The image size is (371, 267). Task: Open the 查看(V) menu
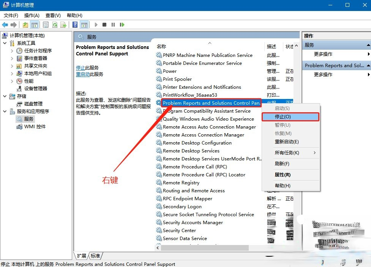pyautogui.click(x=53, y=16)
